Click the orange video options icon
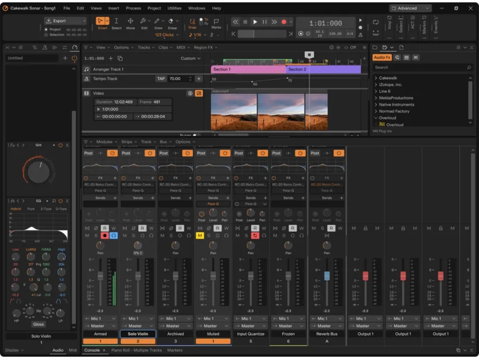 coord(199,93)
